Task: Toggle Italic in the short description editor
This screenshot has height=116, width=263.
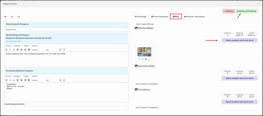Action: coord(10,80)
